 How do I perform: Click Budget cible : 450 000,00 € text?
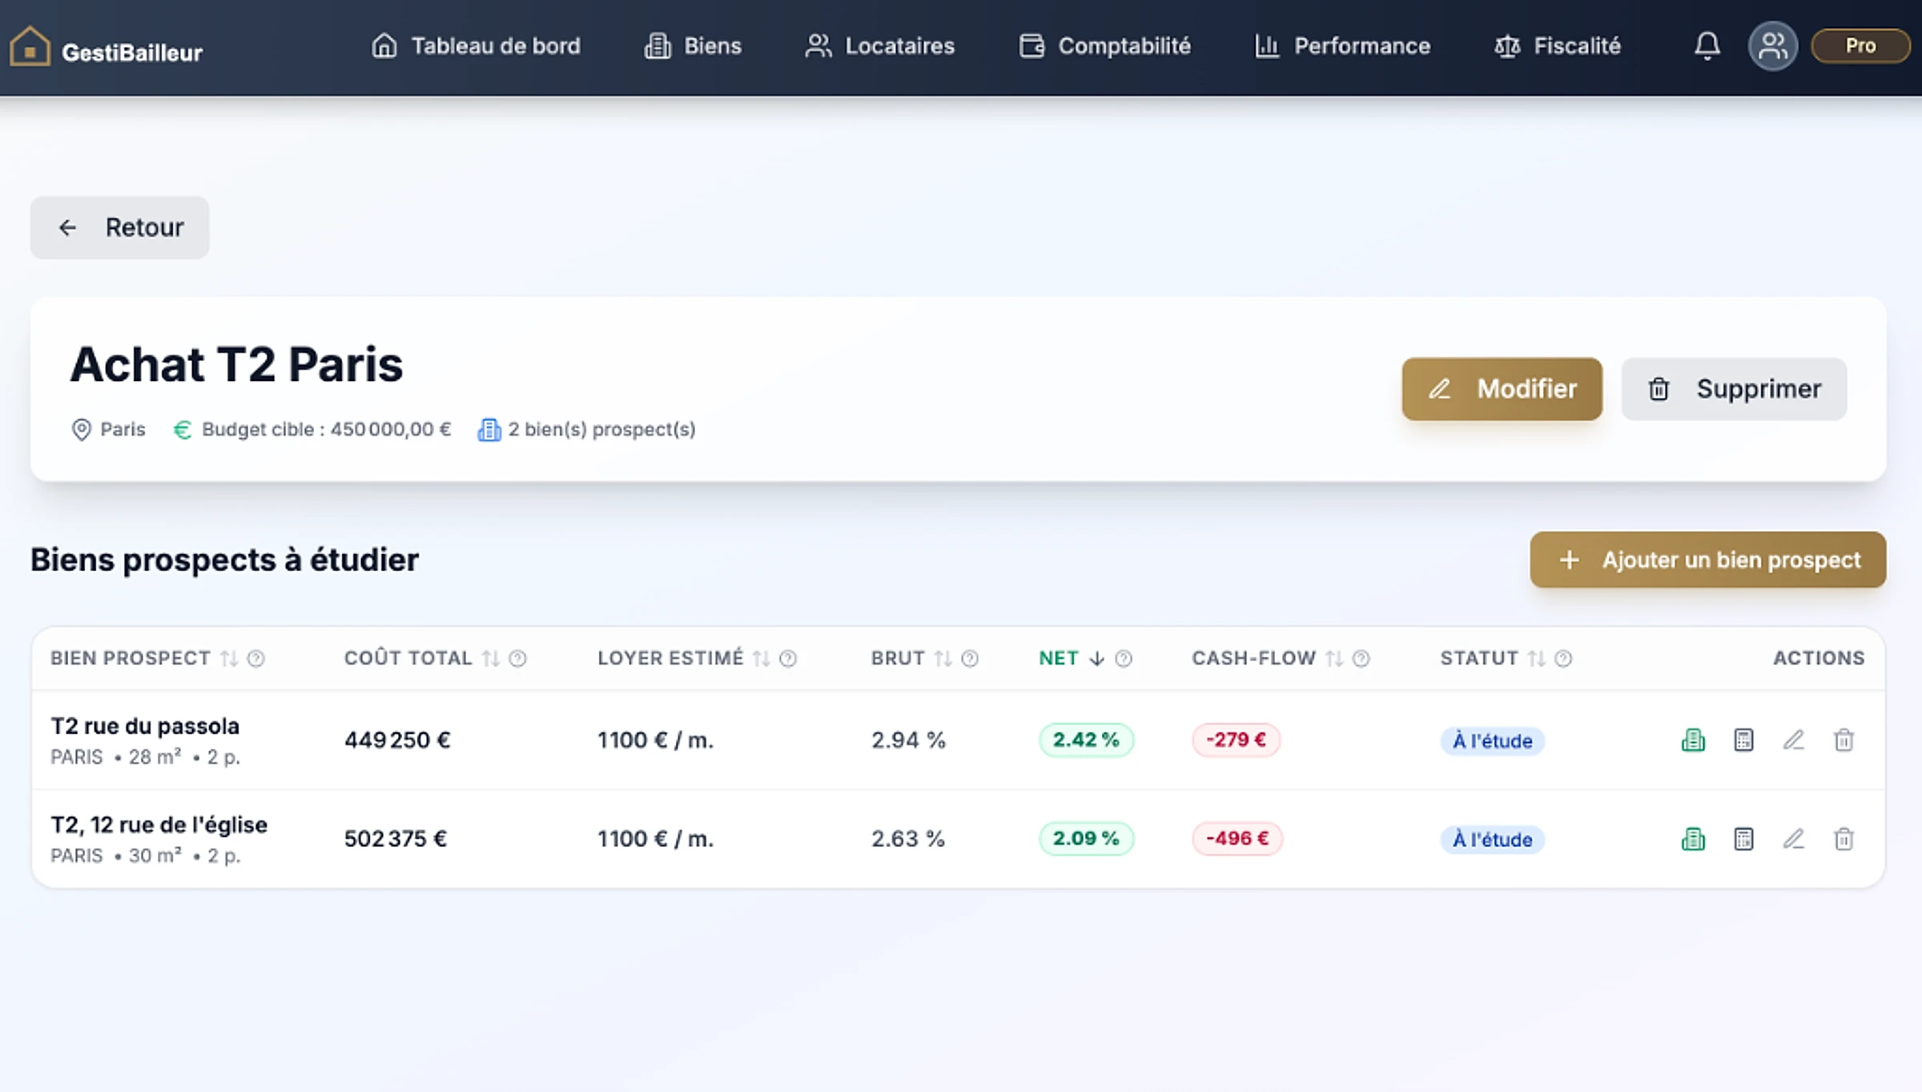pyautogui.click(x=326, y=430)
